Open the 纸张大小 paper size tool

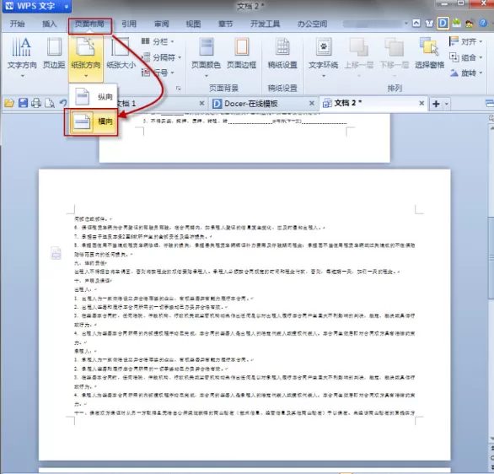[121, 54]
